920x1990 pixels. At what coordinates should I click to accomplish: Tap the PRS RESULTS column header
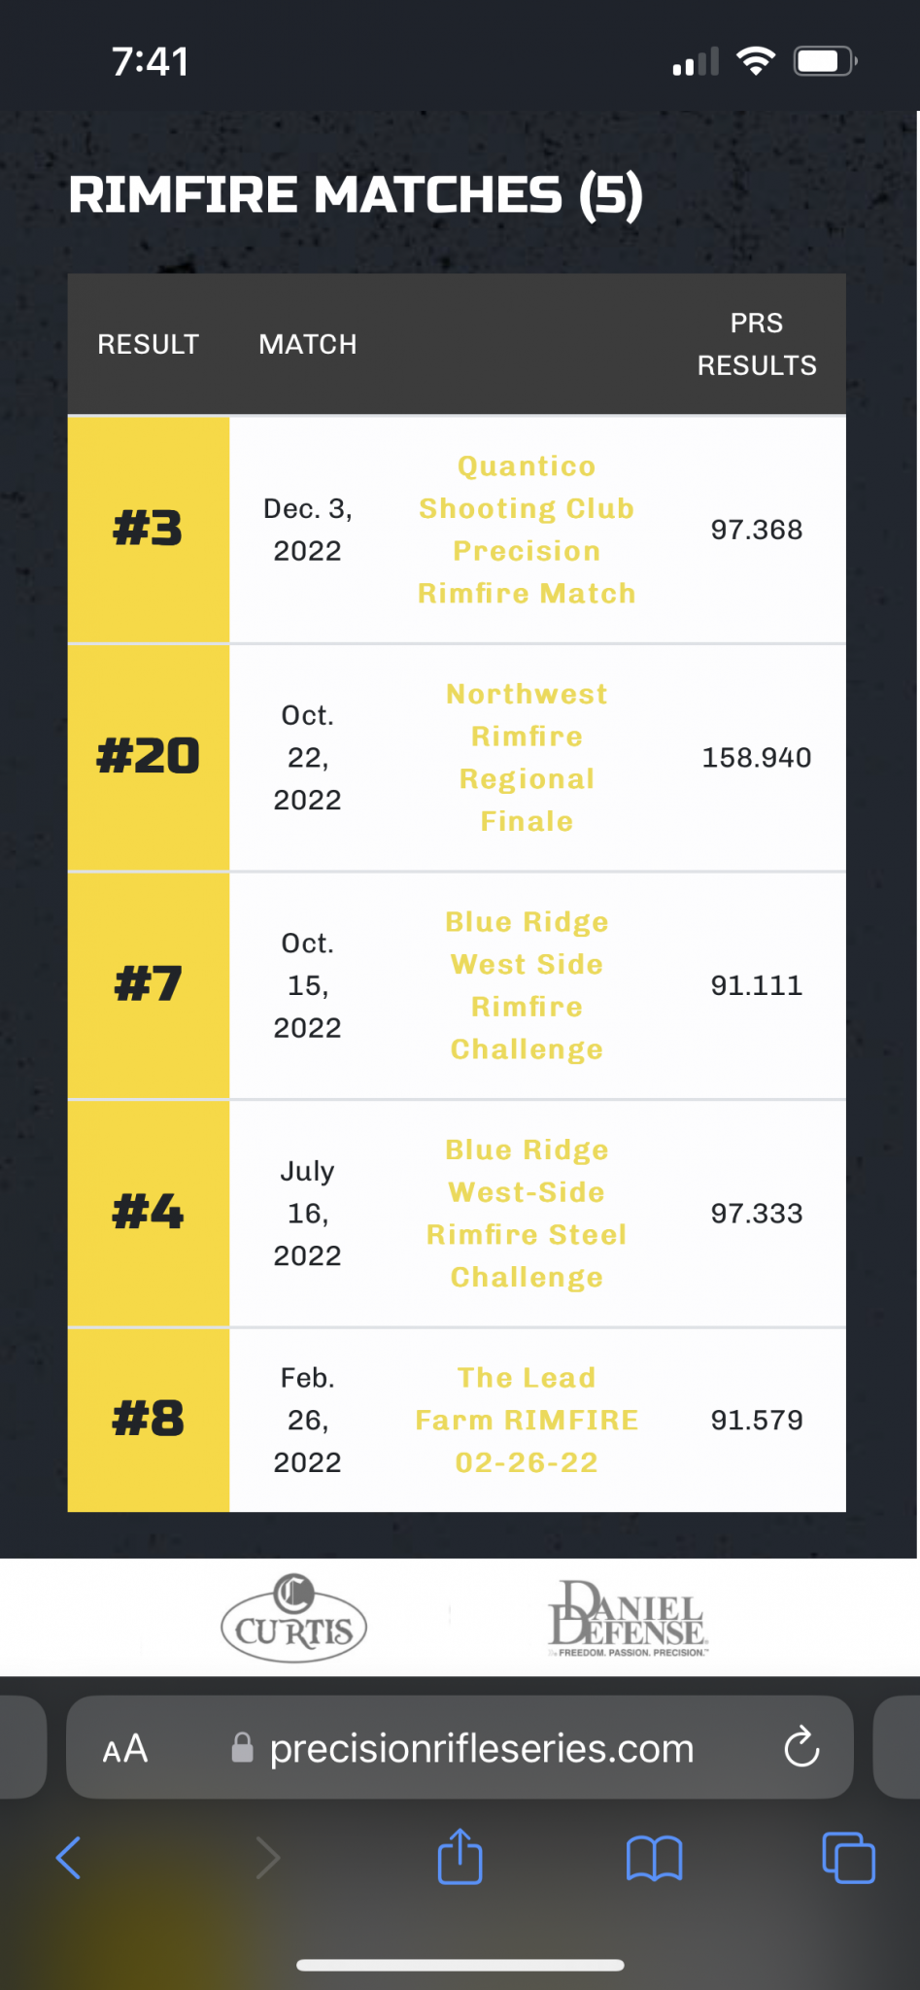coord(757,344)
